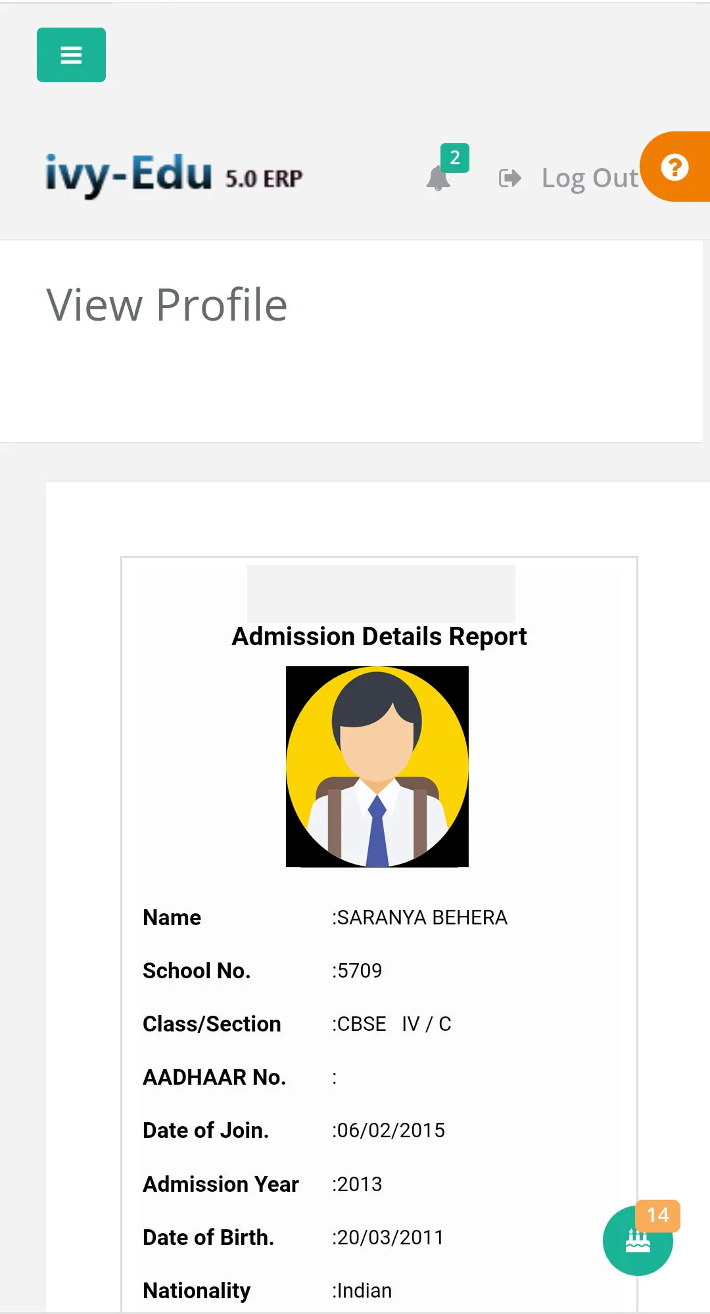Select the student profile photo
This screenshot has width=710, height=1314.
[x=377, y=767]
